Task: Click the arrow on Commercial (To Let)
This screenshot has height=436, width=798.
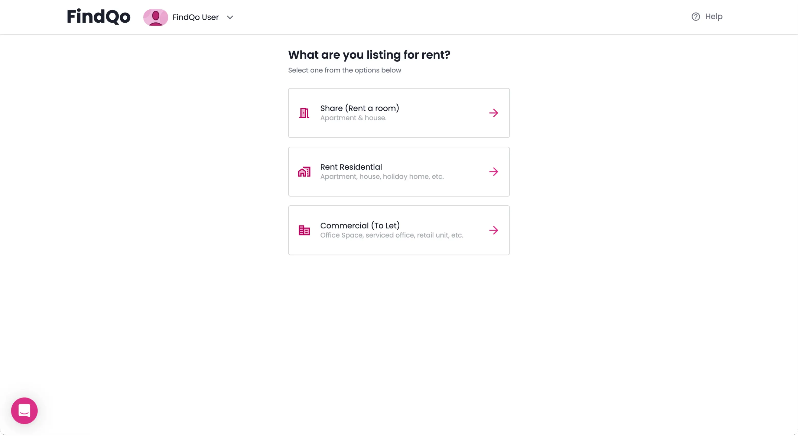Action: pyautogui.click(x=494, y=230)
